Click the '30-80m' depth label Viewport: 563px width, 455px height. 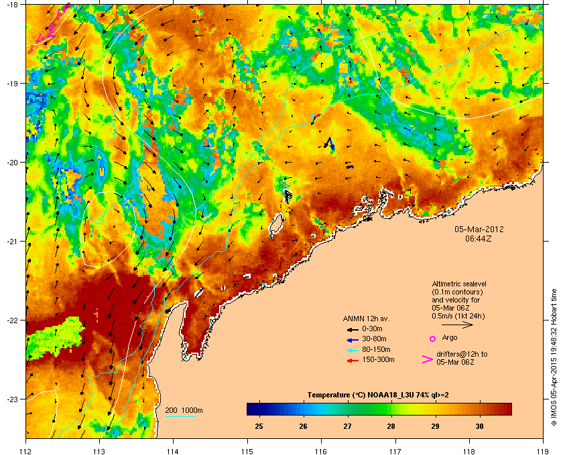[375, 339]
